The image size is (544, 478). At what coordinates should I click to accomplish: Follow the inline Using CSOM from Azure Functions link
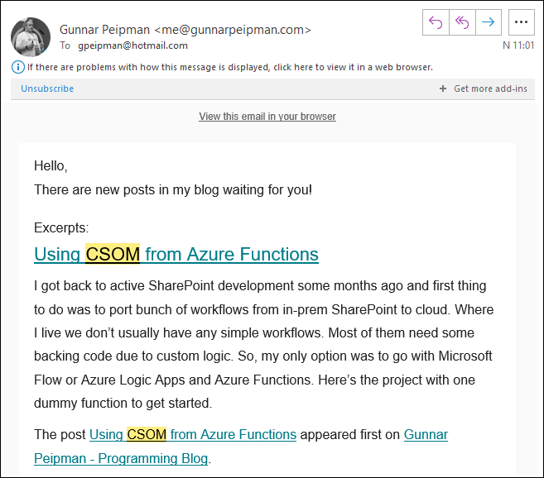193,435
